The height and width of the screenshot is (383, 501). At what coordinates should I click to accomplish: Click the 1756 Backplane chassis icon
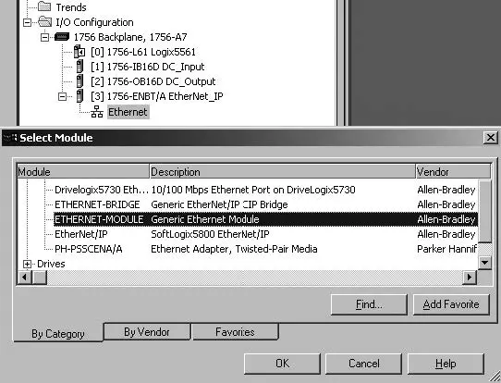(x=62, y=37)
